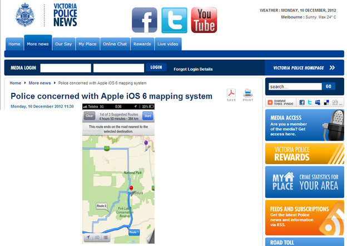
Task: Open the Online Chat tab
Action: click(x=115, y=44)
